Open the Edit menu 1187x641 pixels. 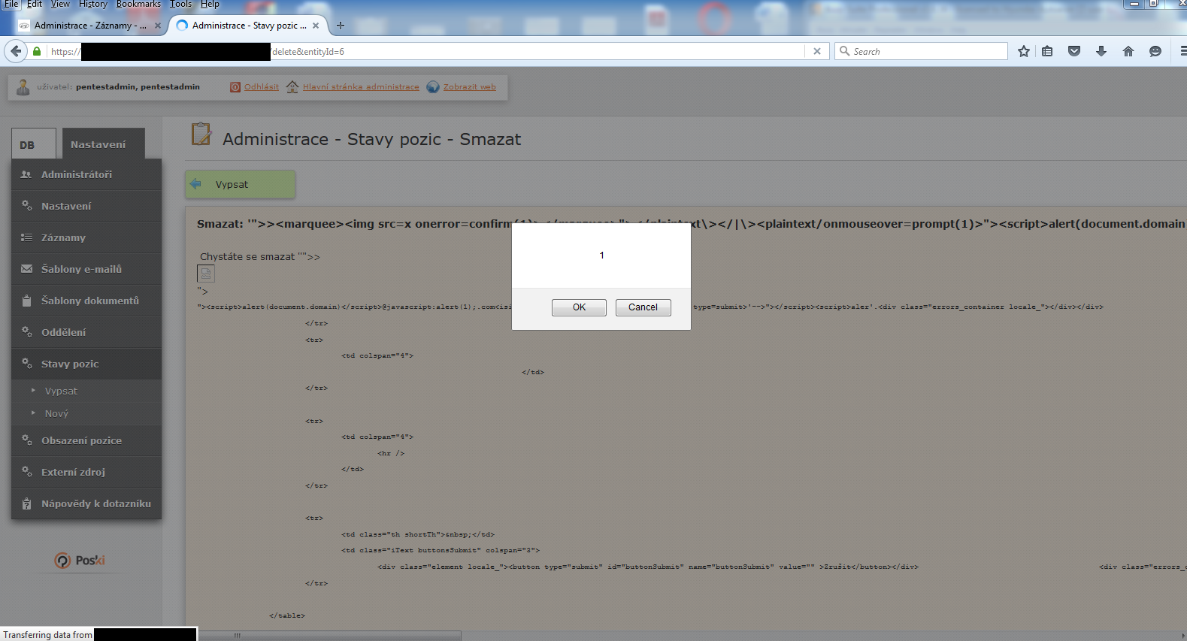[x=35, y=5]
